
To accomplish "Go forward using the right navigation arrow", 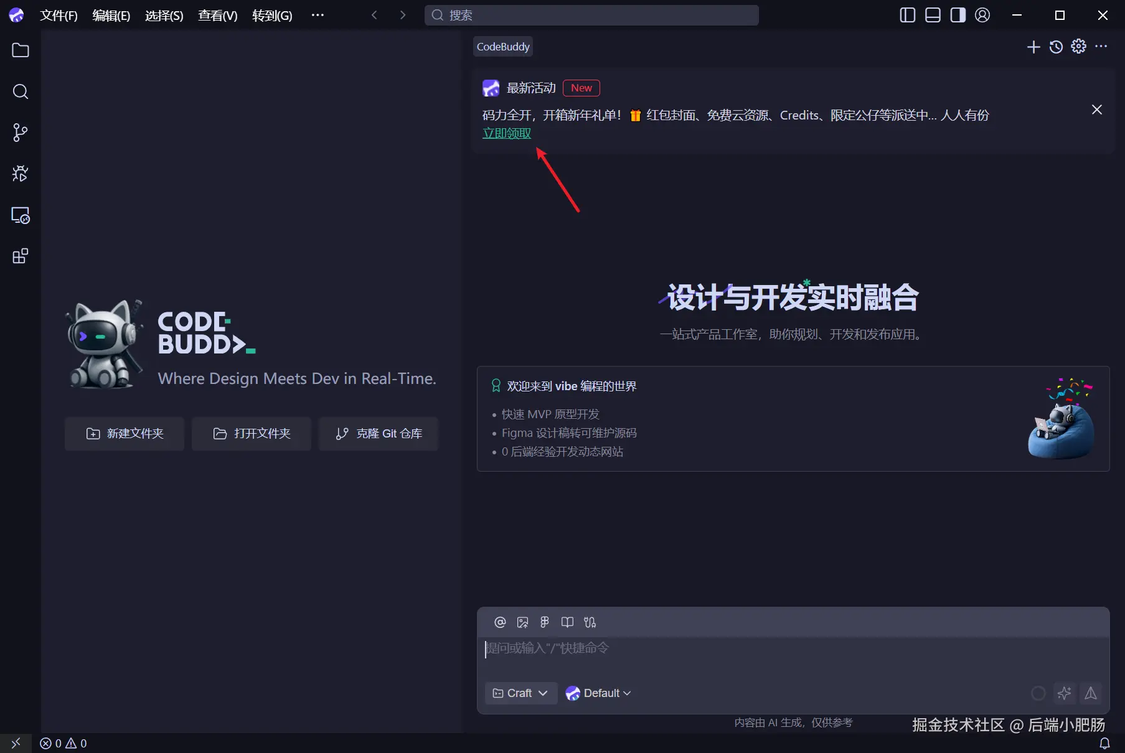I will [x=403, y=15].
